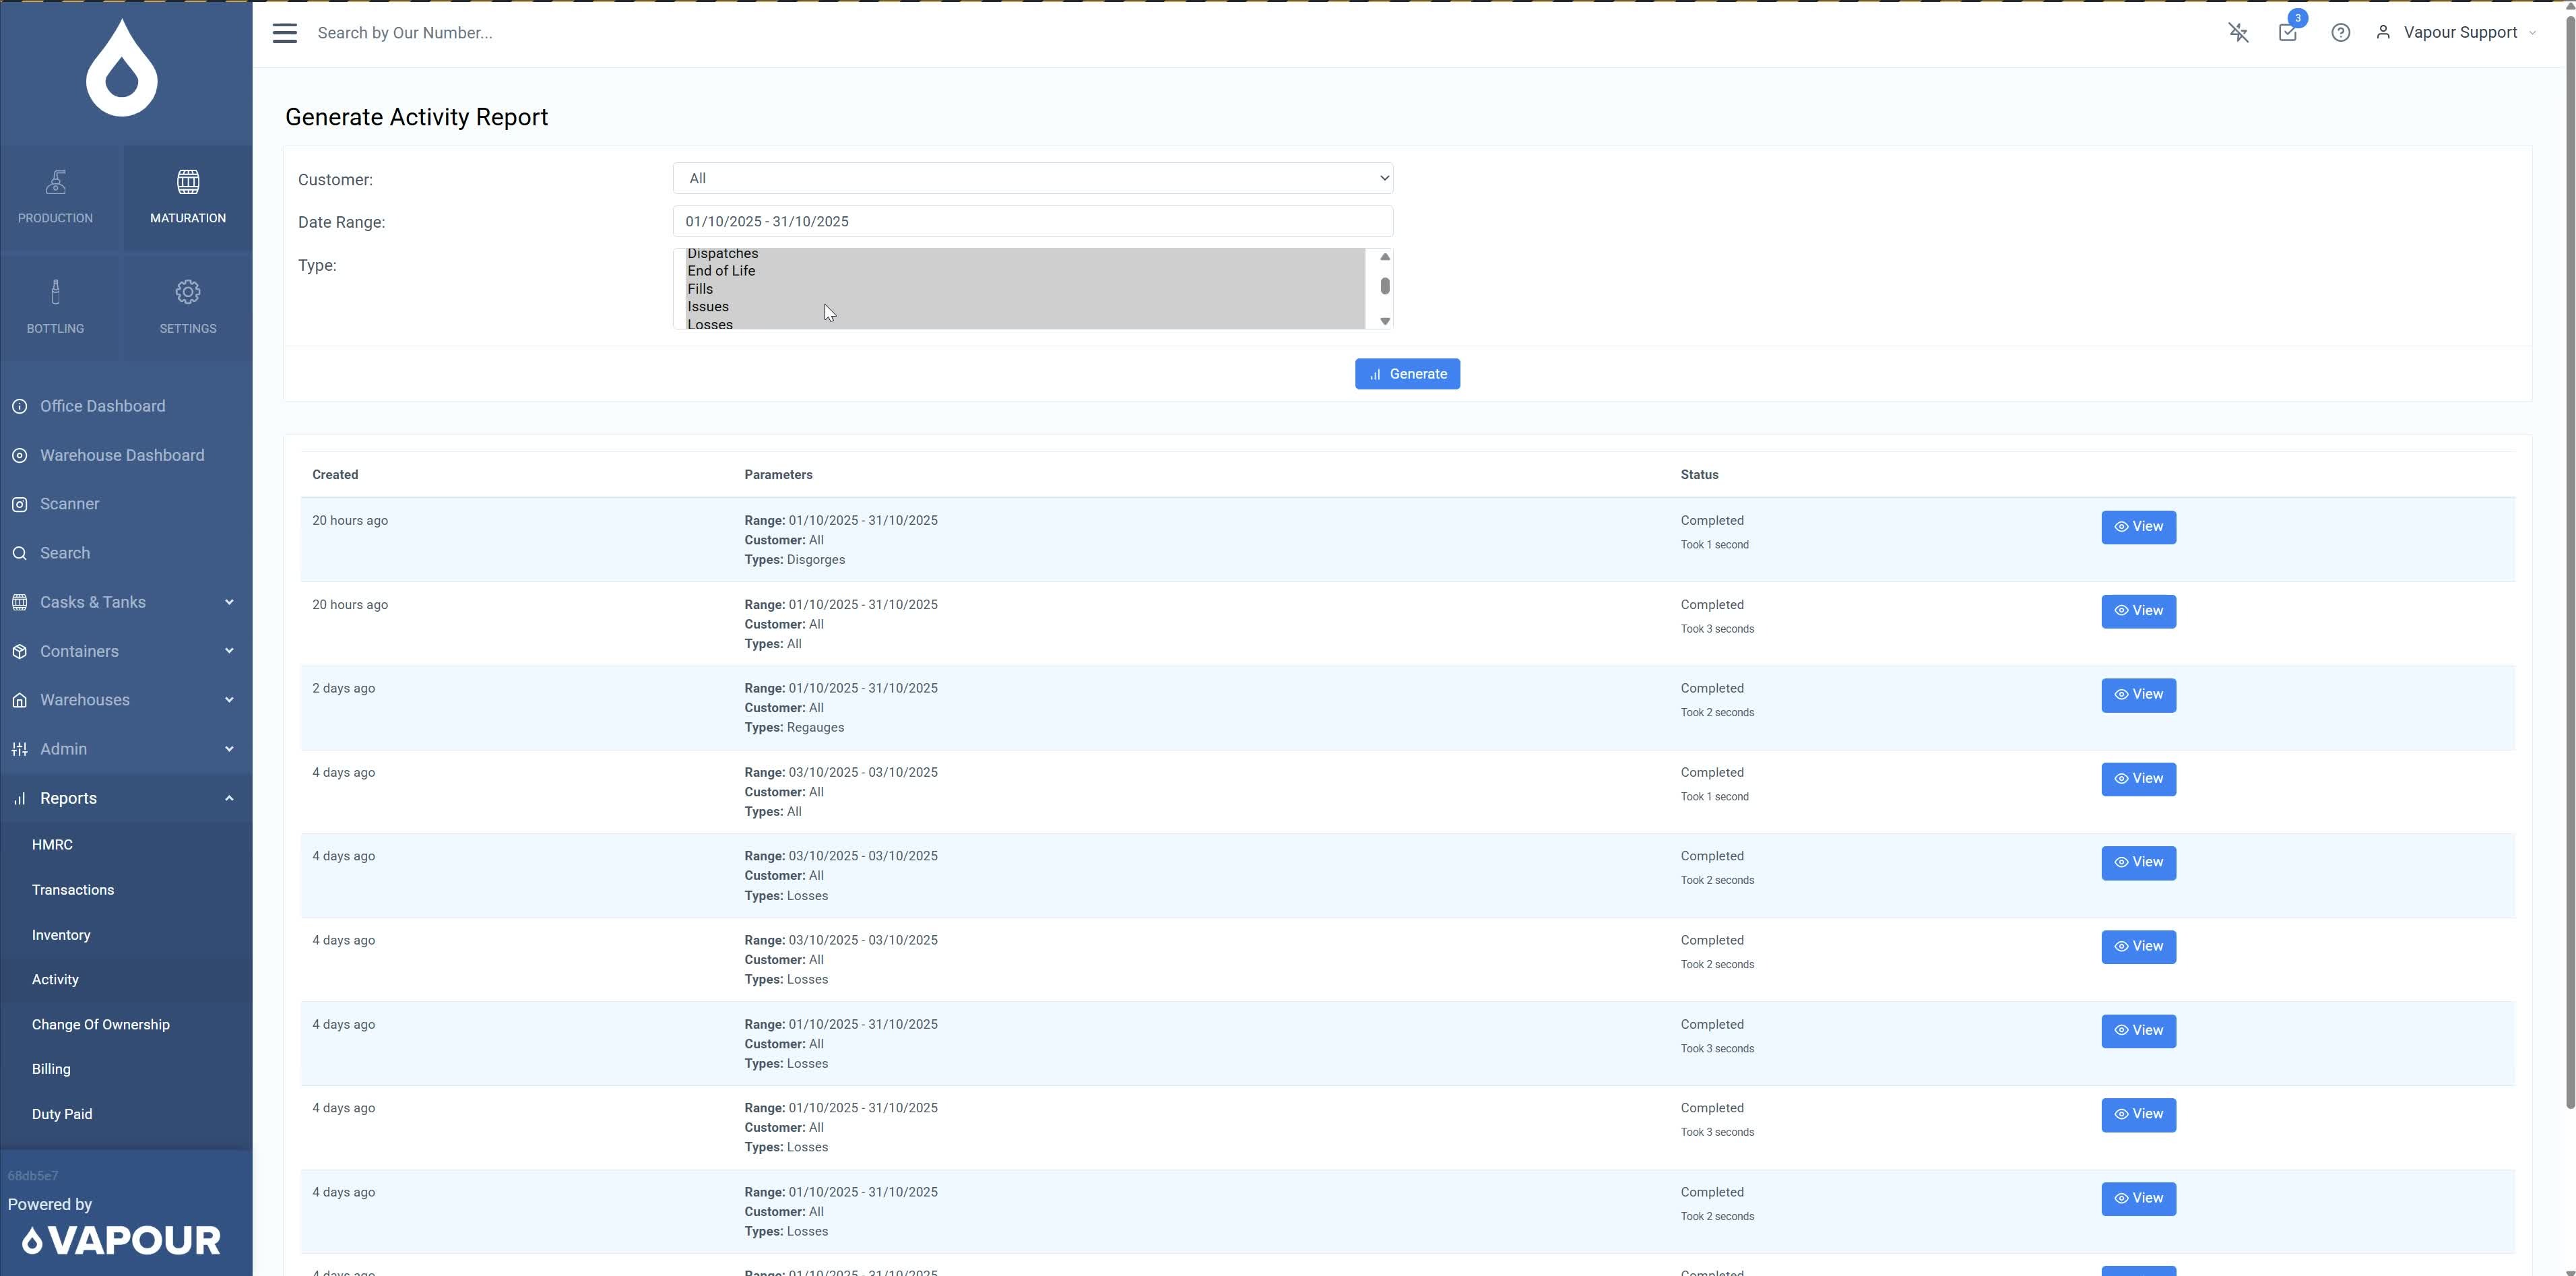
Task: Click the Type list scroll down arrow
Action: click(x=1385, y=321)
